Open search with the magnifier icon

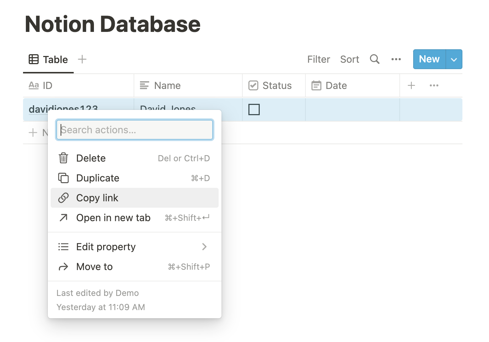375,59
